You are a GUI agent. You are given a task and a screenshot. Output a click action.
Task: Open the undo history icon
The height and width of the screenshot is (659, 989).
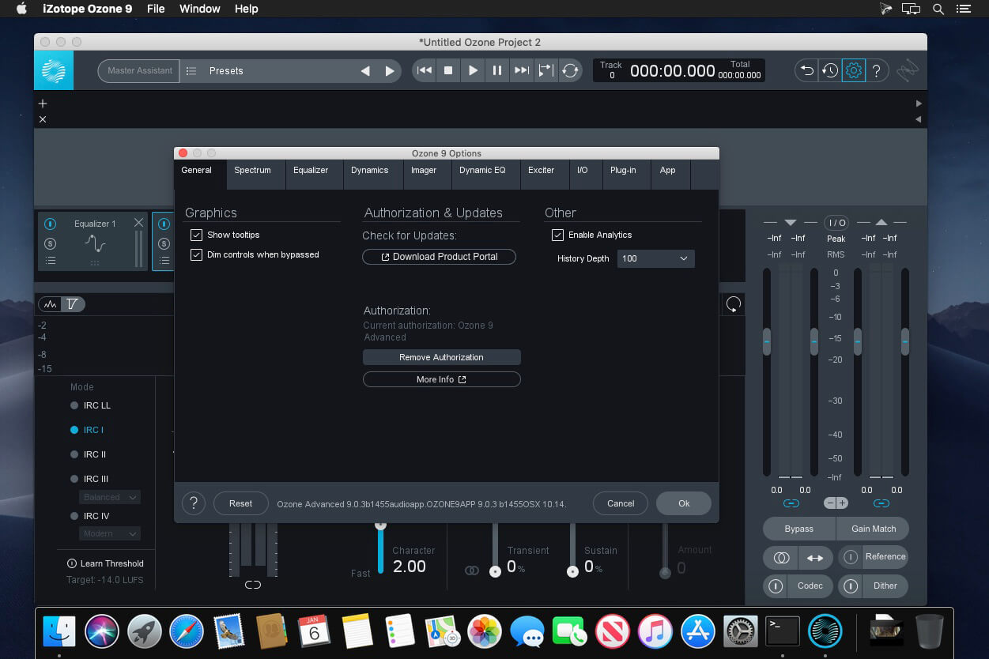coord(830,70)
